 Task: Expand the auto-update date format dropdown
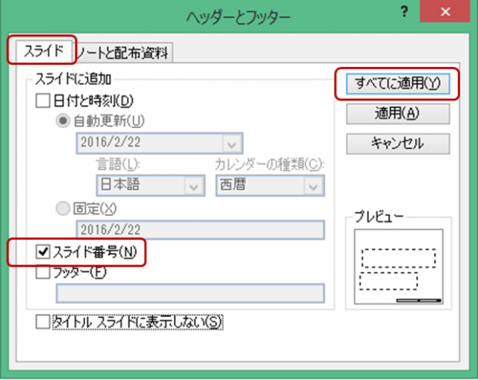click(x=233, y=143)
